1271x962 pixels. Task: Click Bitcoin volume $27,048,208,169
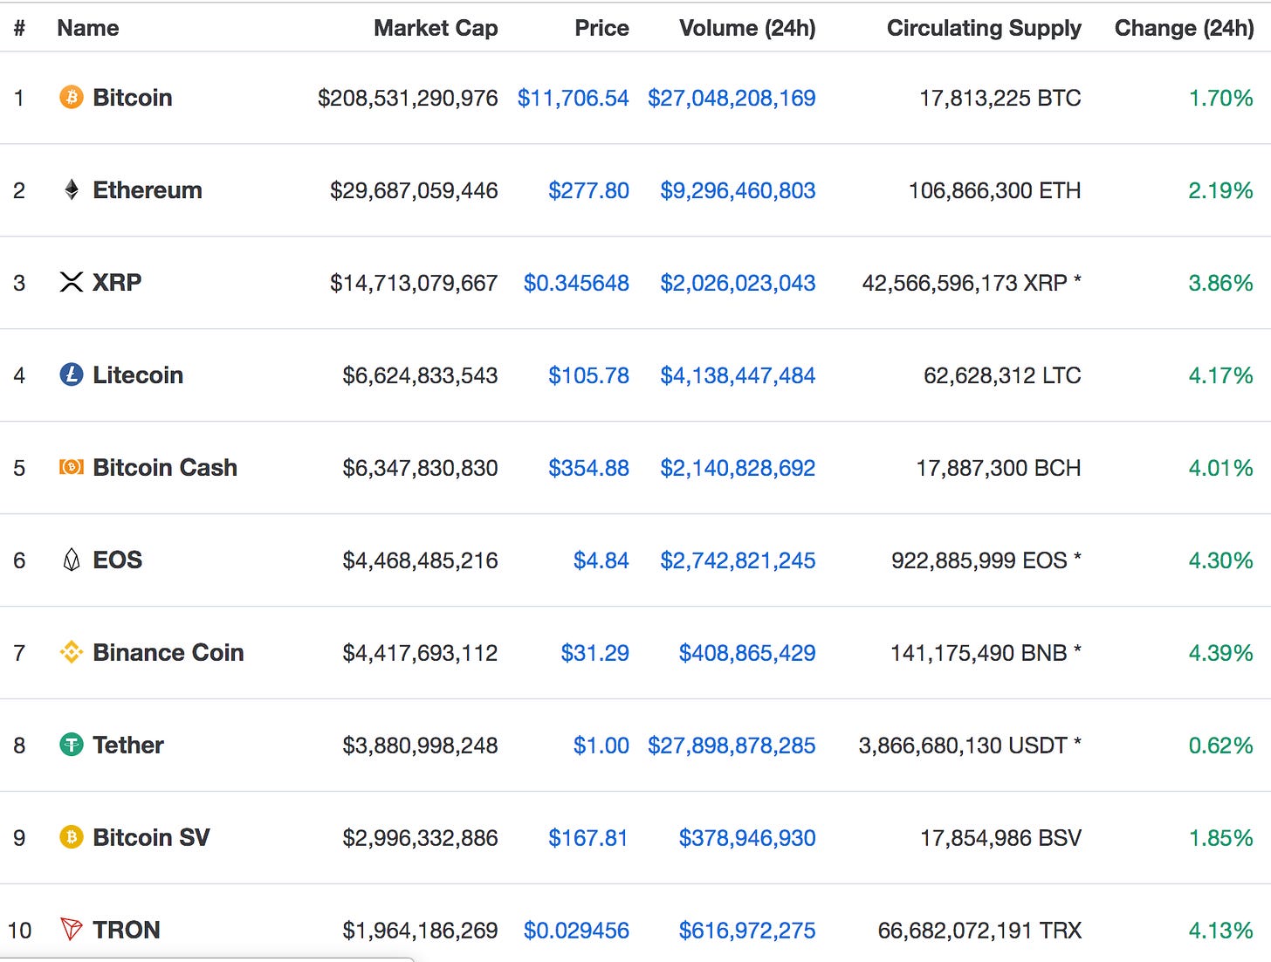coord(732,98)
